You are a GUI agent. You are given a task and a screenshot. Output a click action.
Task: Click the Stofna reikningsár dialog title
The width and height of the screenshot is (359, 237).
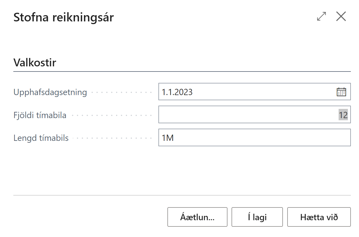tap(64, 18)
